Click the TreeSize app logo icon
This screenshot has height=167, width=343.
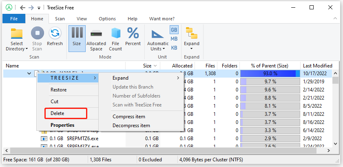click(x=9, y=8)
